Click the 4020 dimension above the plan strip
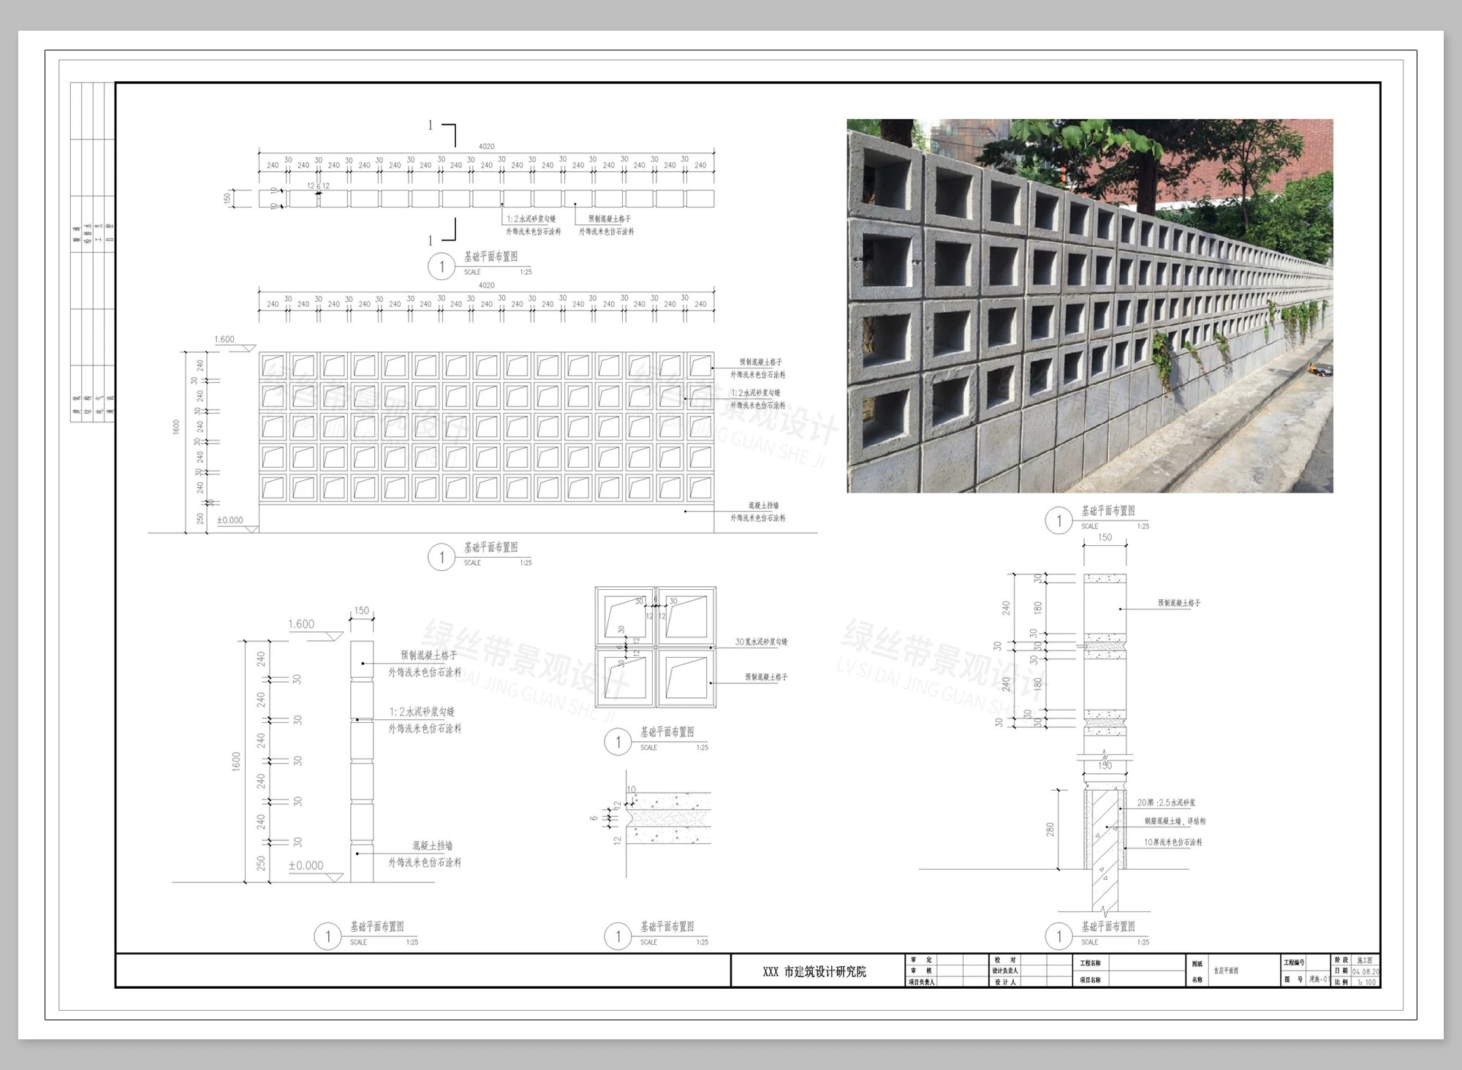 coord(486,147)
